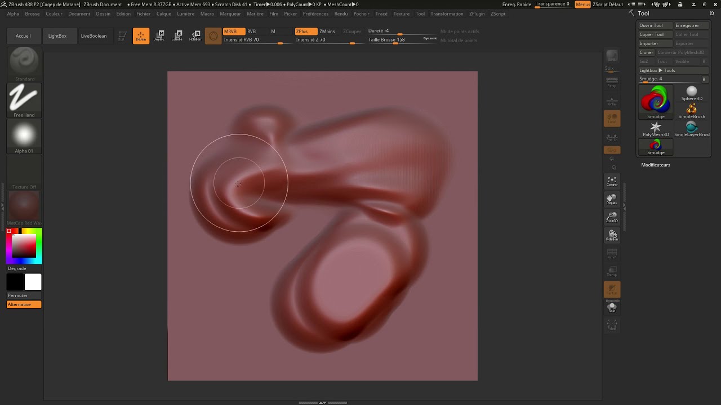Select the Dessin (Draw) mode icon
This screenshot has height=405, width=721.
[x=141, y=36]
